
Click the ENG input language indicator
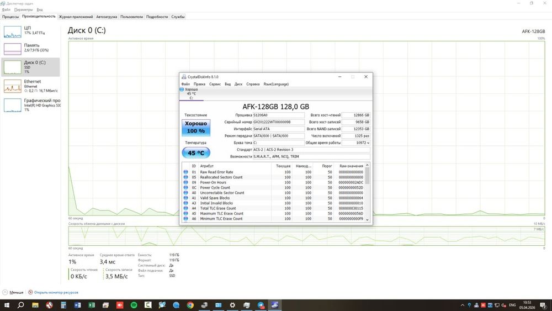pos(512,305)
